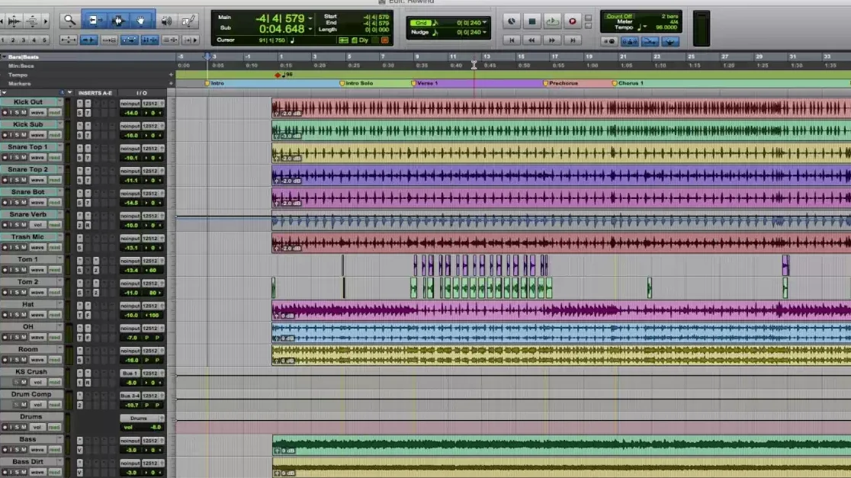Screen dimensions: 851x478
Task: Click Tom 1 pan value 60
Action: (153, 270)
